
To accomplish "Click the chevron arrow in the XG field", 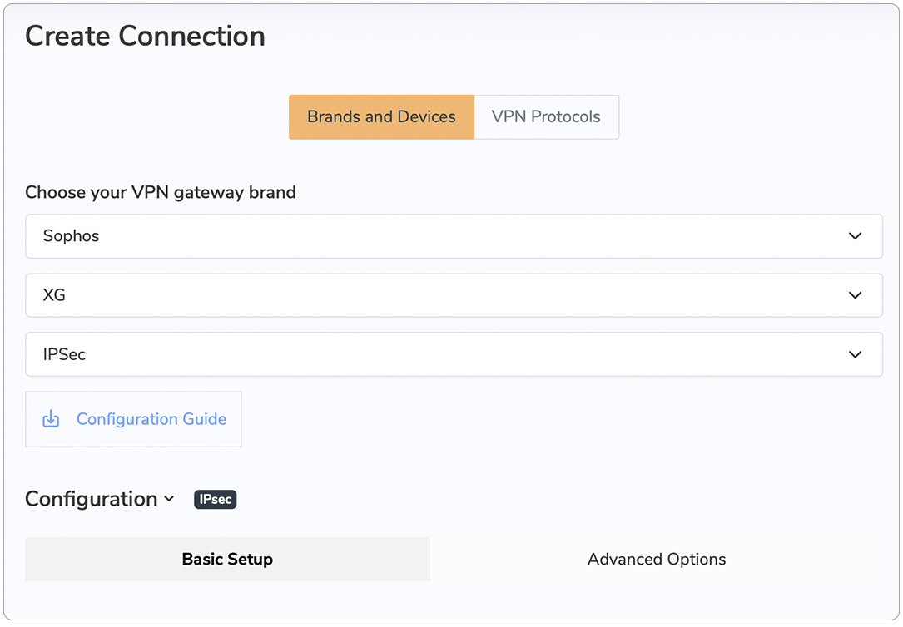I will (x=855, y=295).
